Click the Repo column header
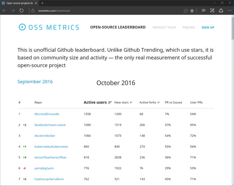234x186 pixels. click(38, 102)
